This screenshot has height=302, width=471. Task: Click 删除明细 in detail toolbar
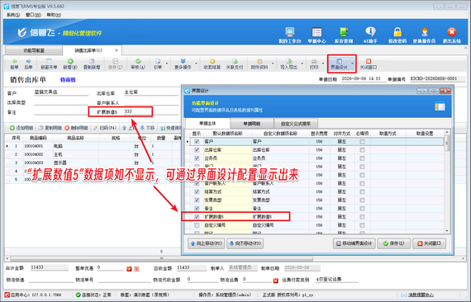click(x=76, y=128)
